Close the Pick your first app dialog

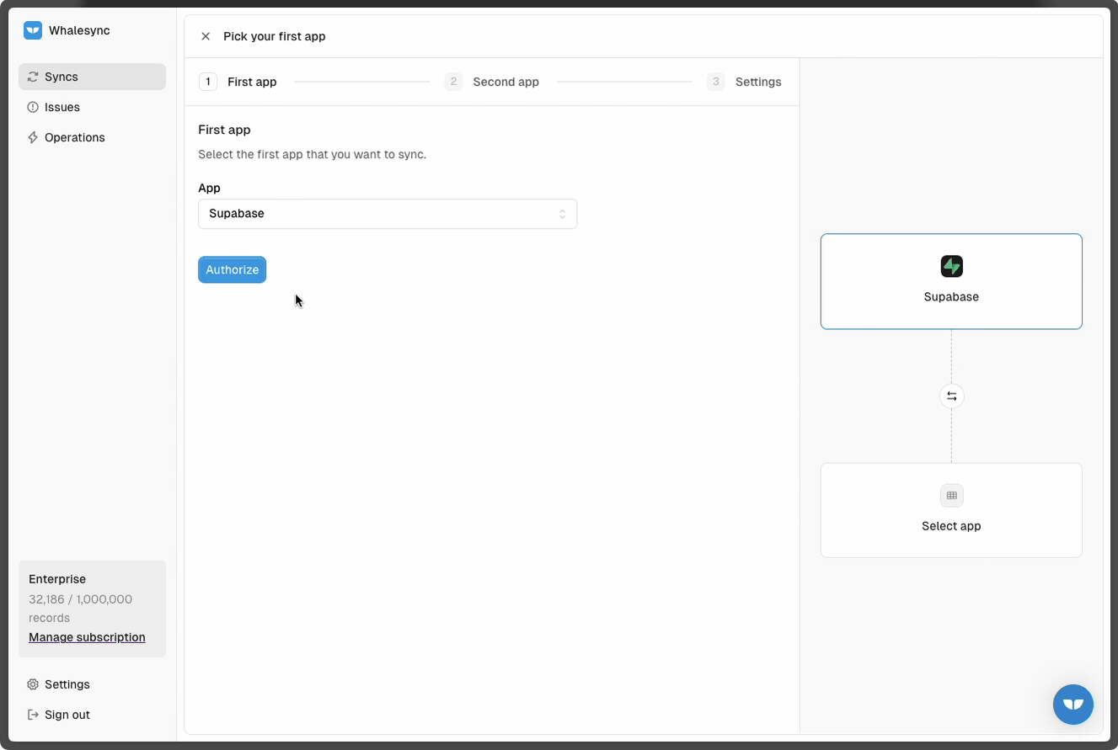point(206,36)
